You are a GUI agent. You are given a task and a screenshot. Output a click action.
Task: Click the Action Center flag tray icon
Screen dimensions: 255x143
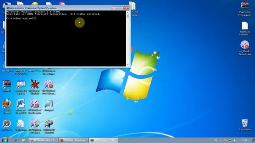226,140
